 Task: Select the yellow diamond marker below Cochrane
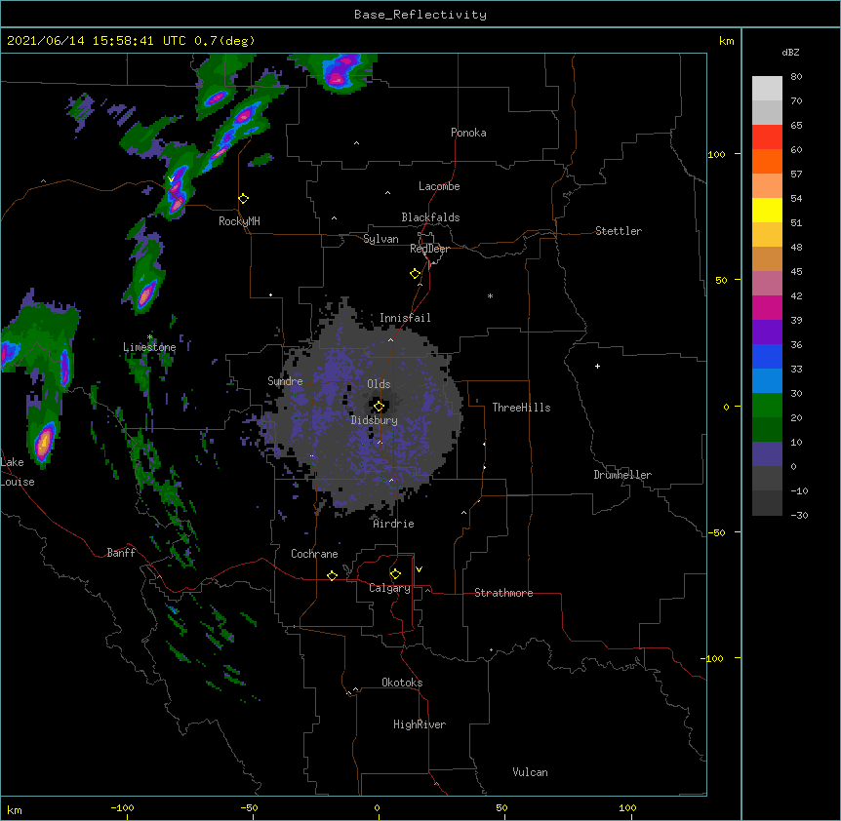coord(332,575)
